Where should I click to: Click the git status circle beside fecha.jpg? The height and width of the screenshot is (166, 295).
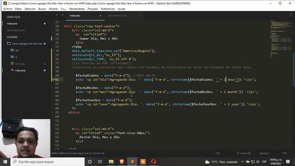pyautogui.click(x=45, y=64)
